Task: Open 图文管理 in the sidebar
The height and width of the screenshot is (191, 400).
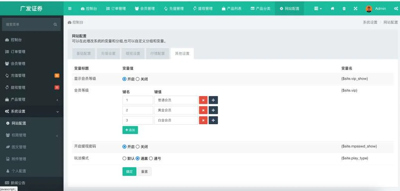Action: (32, 147)
